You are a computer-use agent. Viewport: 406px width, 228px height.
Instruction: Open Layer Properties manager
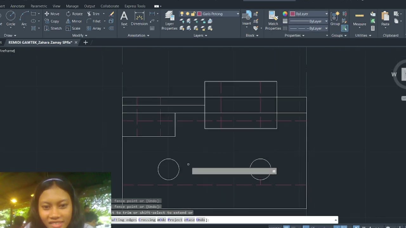[x=169, y=21]
